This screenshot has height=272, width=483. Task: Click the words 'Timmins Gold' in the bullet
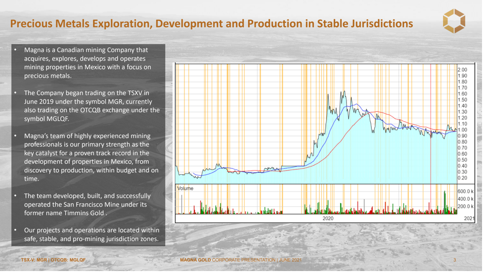(x=85, y=213)
